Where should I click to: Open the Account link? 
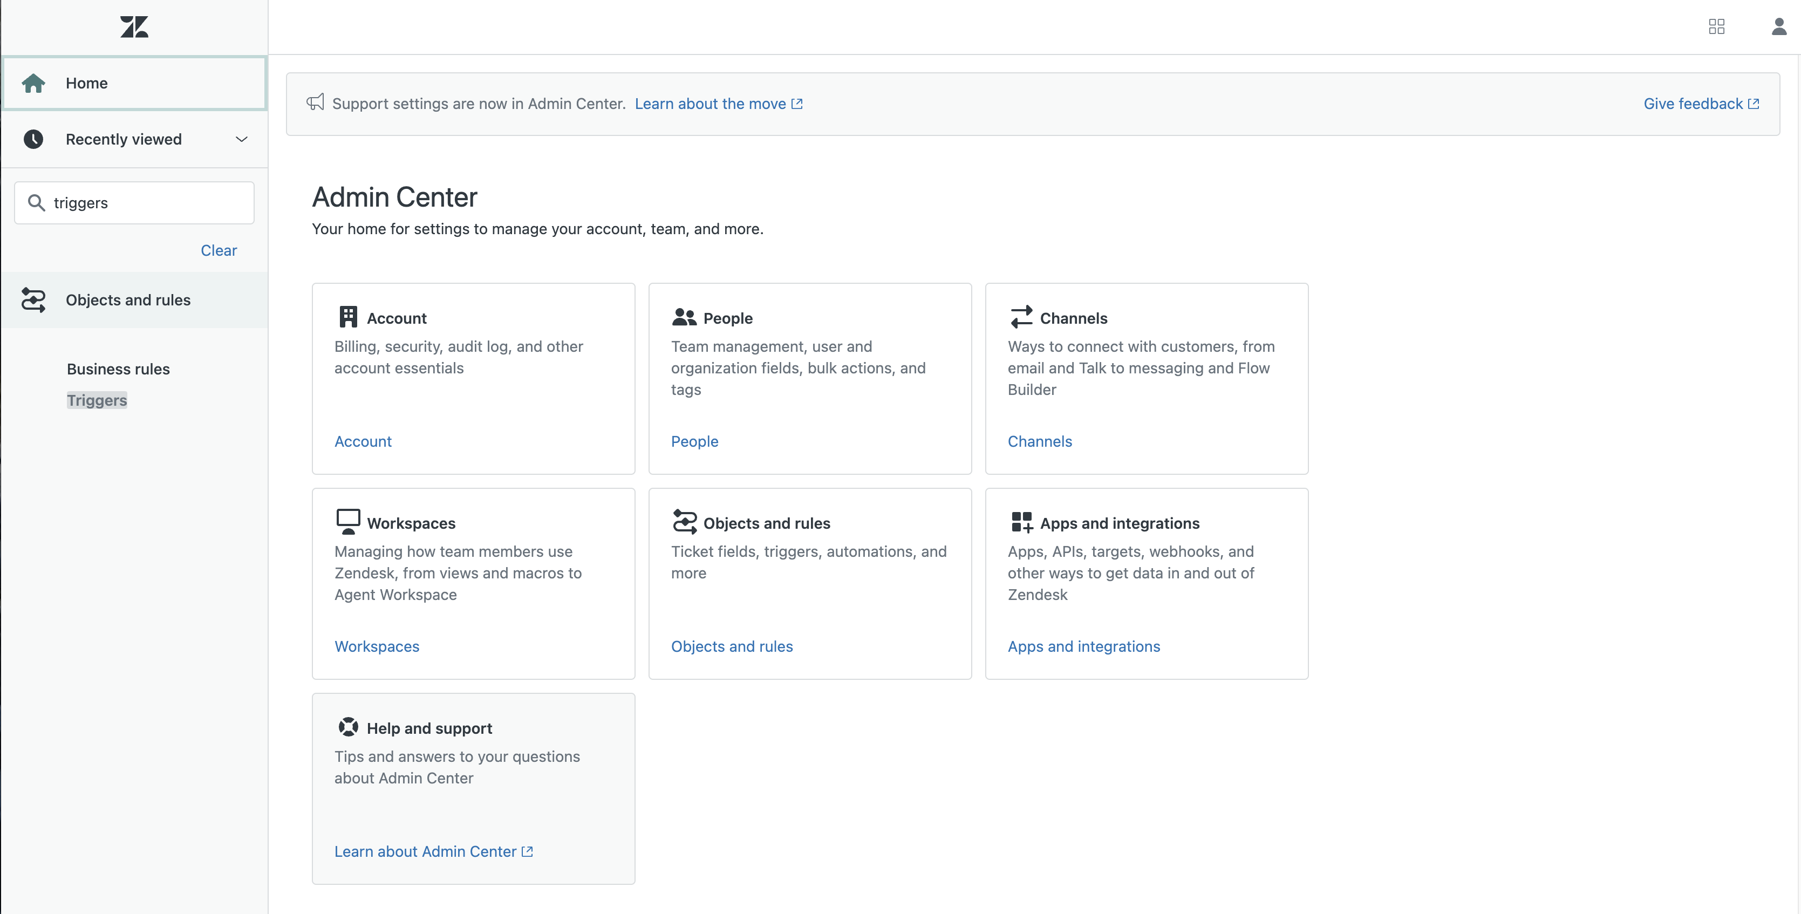click(x=363, y=441)
